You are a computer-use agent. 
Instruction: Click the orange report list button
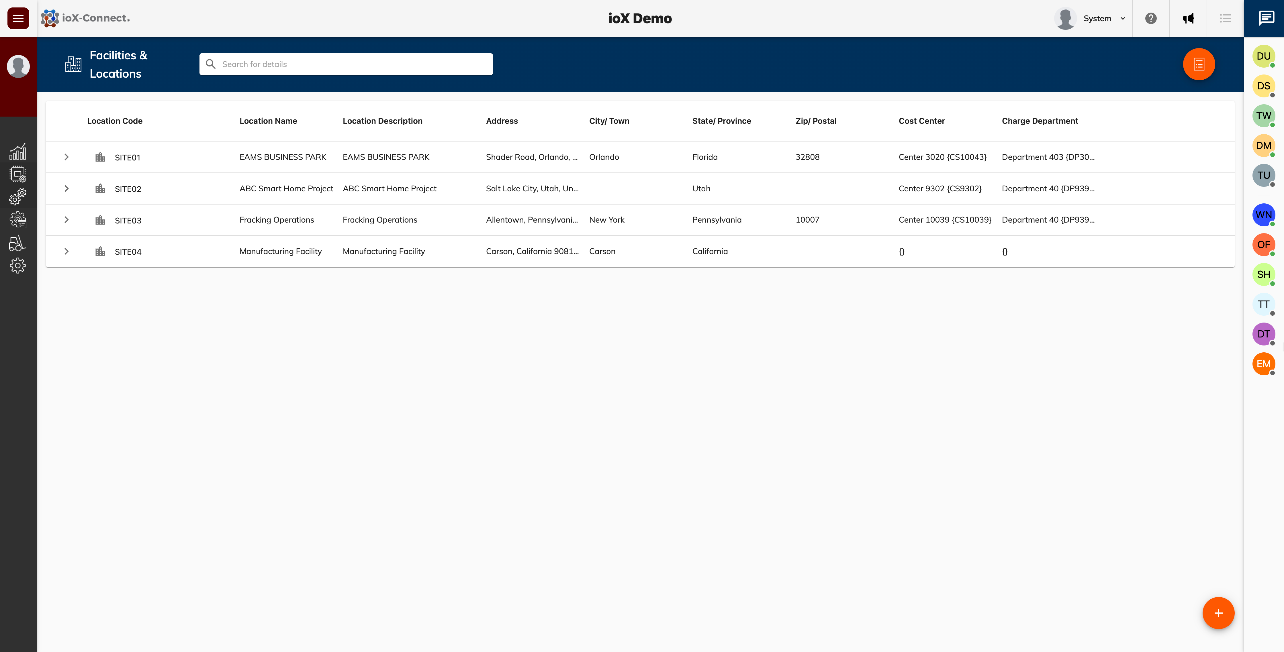click(1199, 64)
